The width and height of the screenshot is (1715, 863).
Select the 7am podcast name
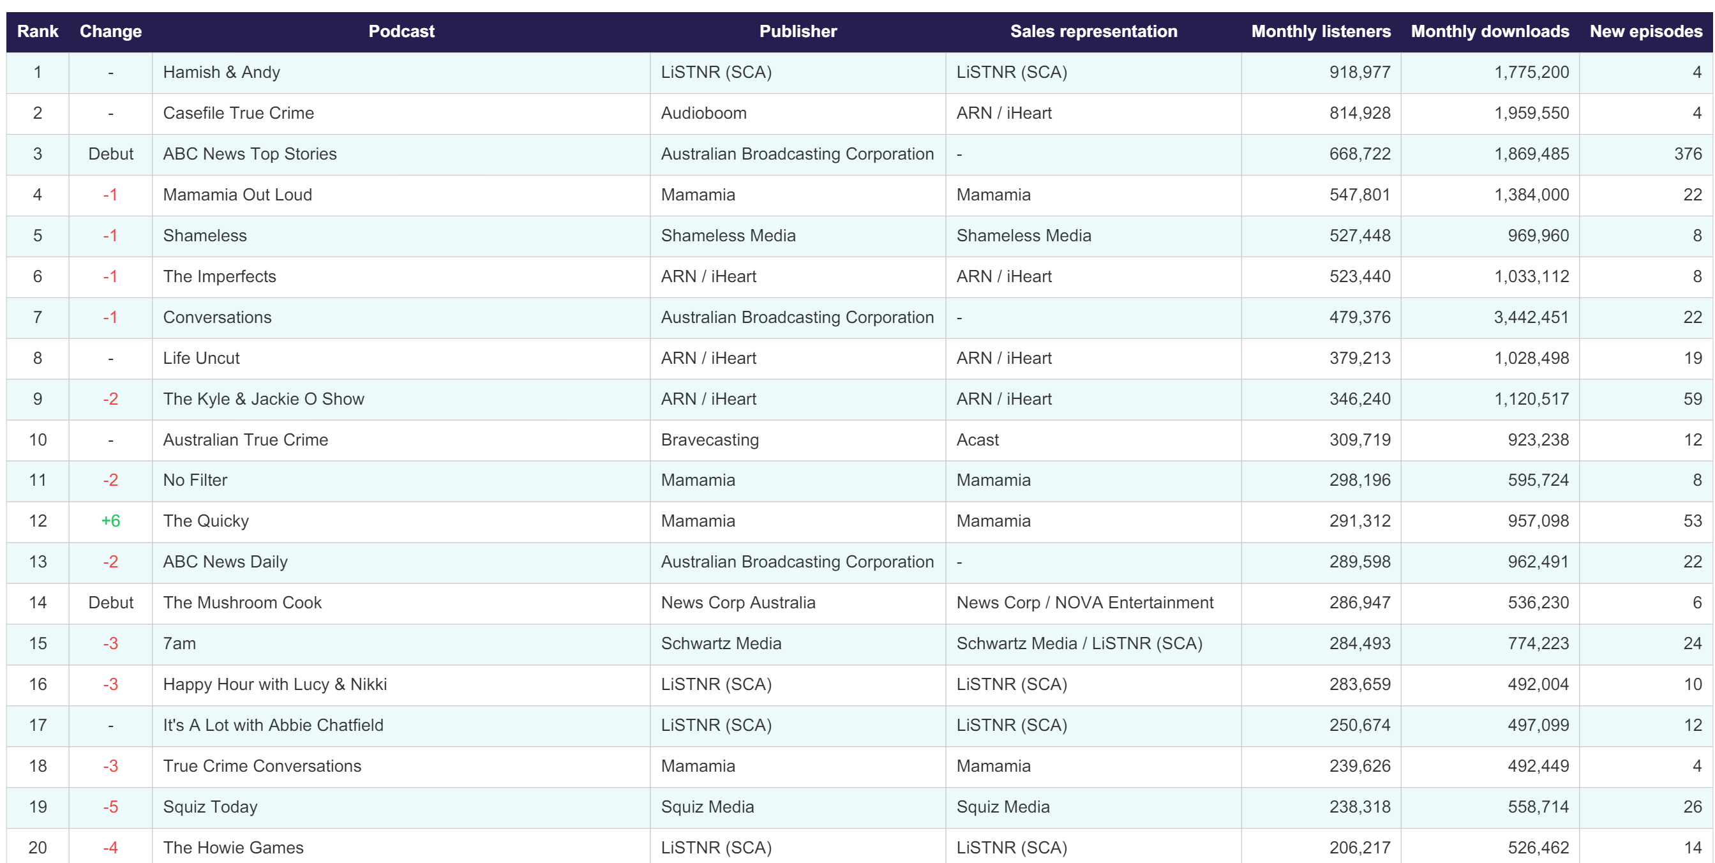click(x=179, y=643)
